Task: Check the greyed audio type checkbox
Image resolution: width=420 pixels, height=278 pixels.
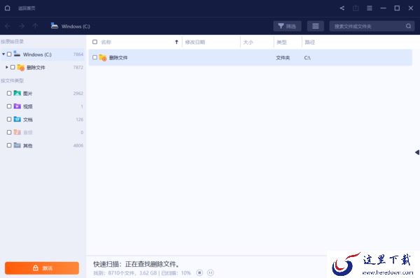Action: 9,132
